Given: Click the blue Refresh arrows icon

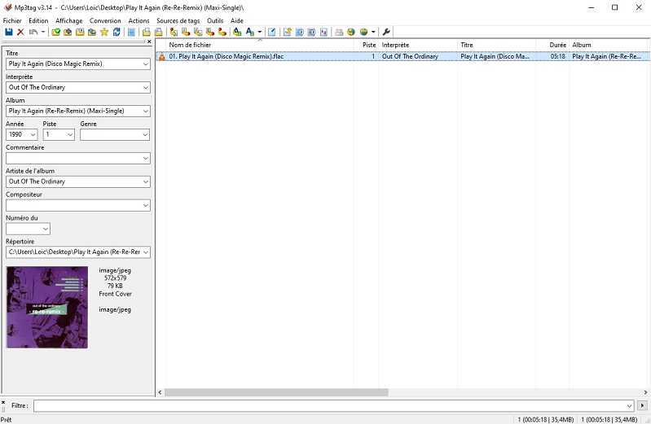Looking at the screenshot, I should 117,33.
